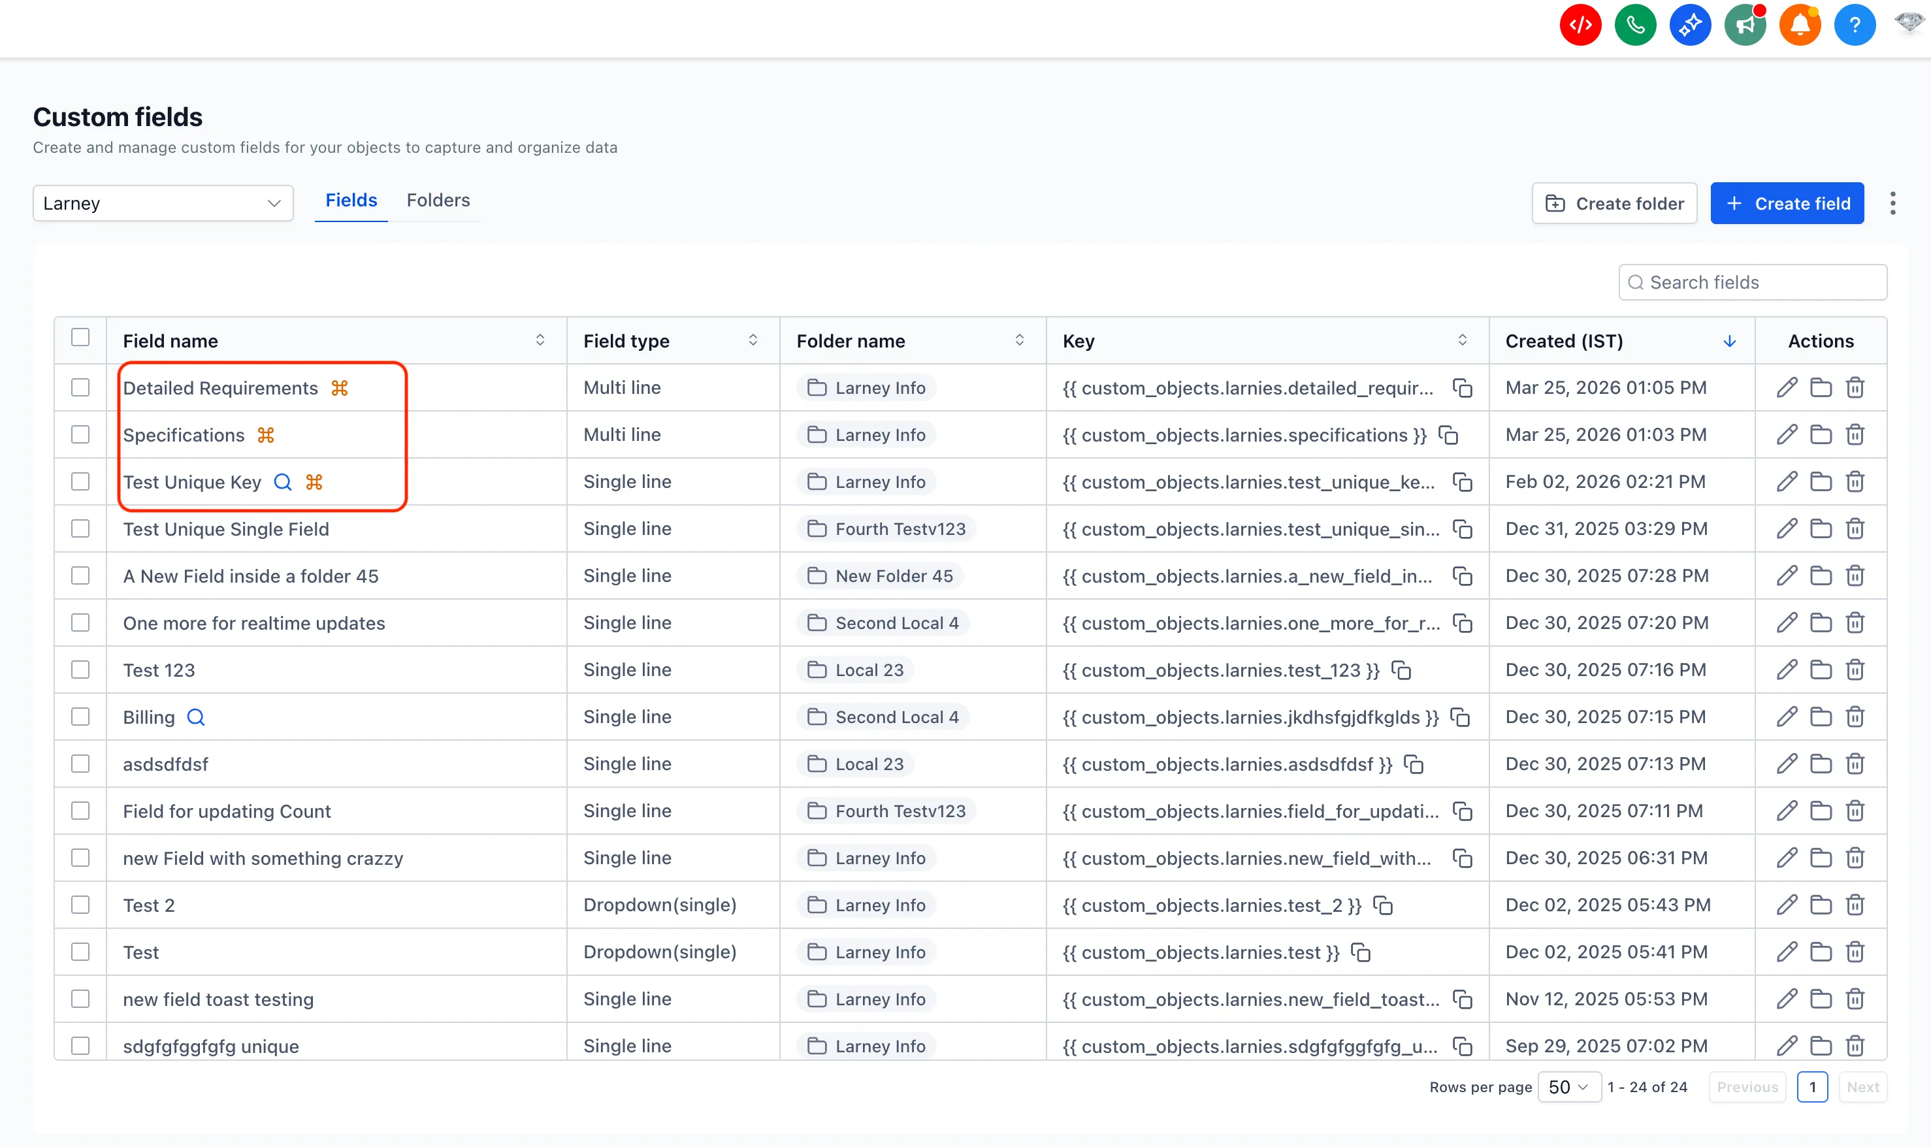
Task: Check the Test Unique Key row
Action: coord(80,481)
